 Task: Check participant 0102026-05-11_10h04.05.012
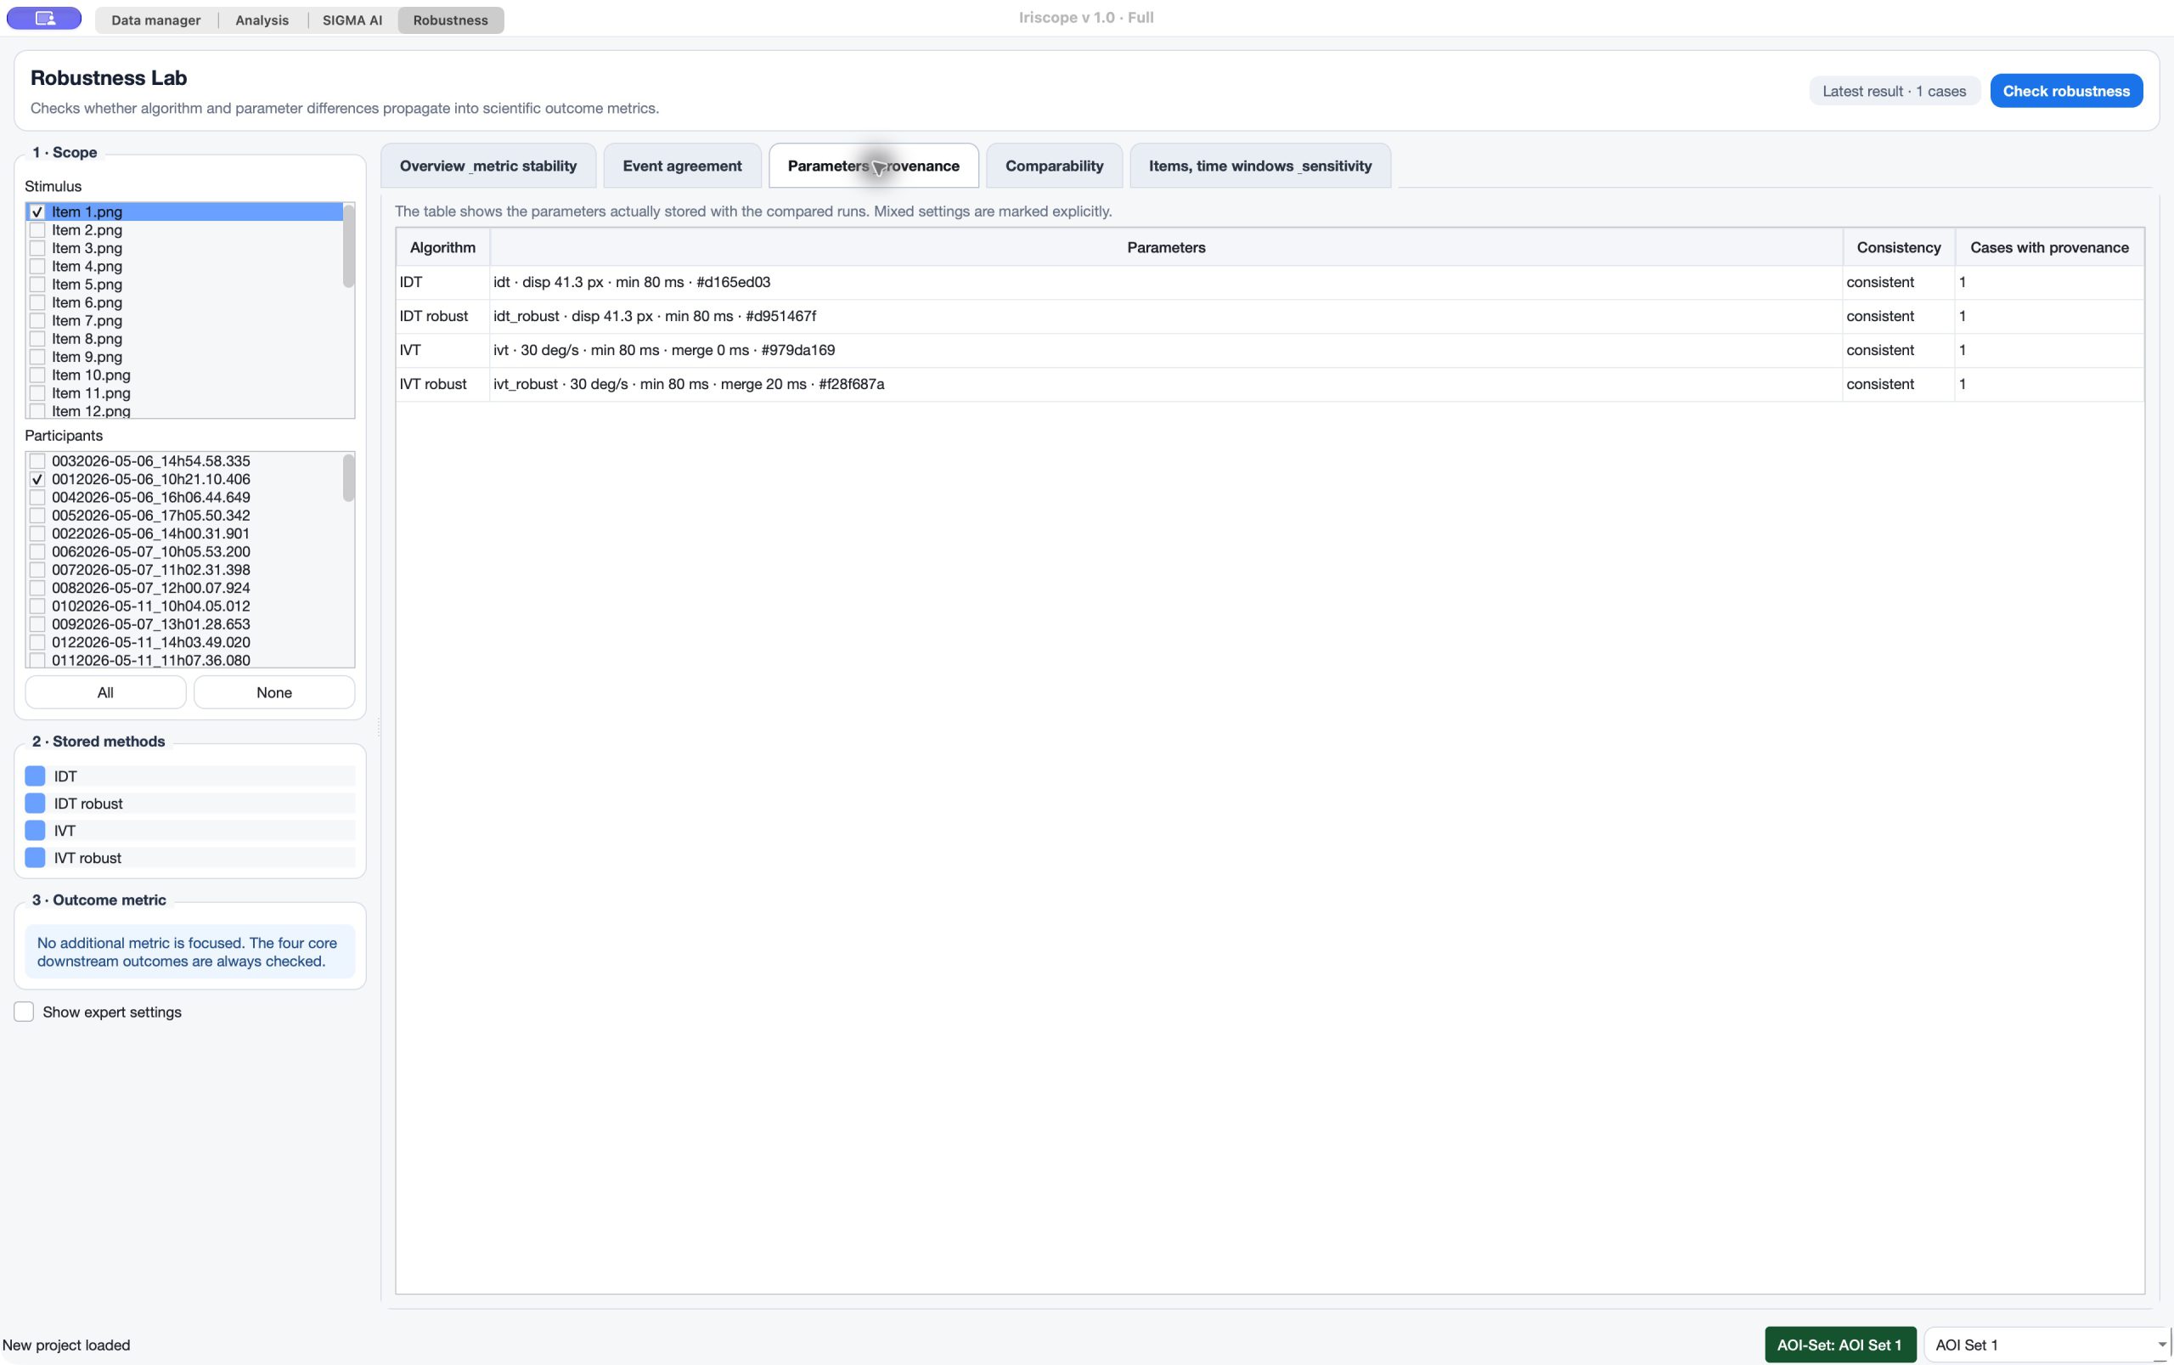[37, 606]
